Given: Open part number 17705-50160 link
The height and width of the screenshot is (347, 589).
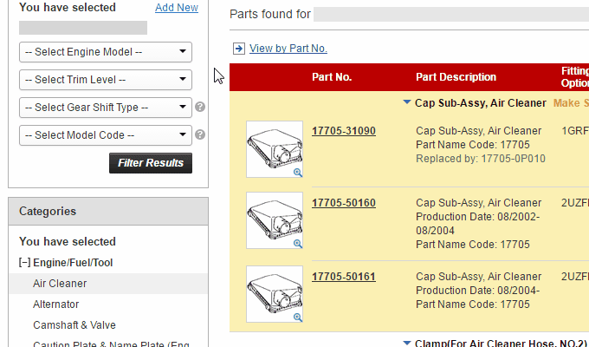Looking at the screenshot, I should pyautogui.click(x=344, y=203).
